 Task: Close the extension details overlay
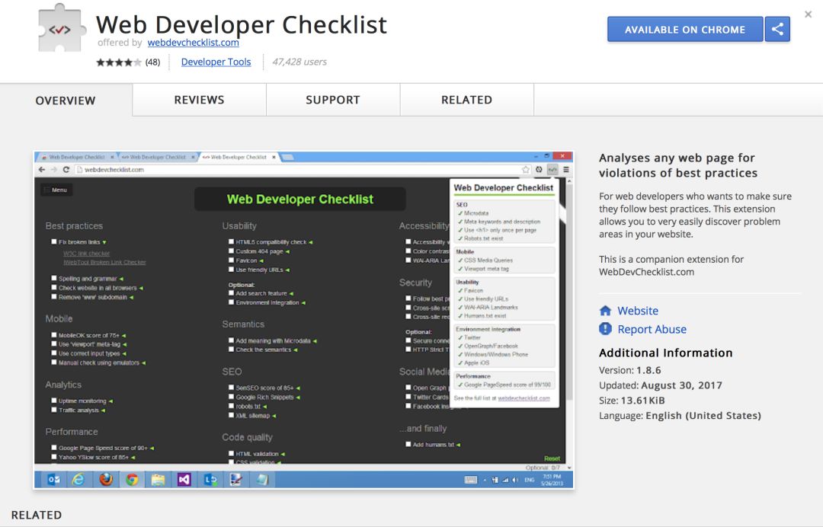click(809, 14)
